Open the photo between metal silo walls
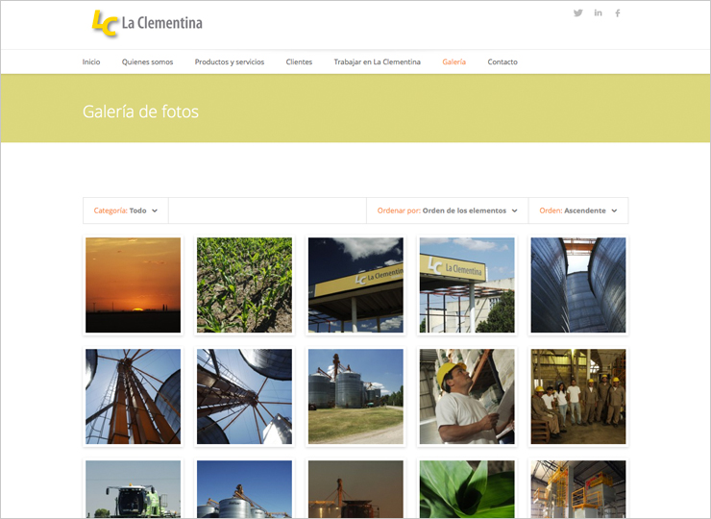This screenshot has height=519, width=711. click(578, 284)
